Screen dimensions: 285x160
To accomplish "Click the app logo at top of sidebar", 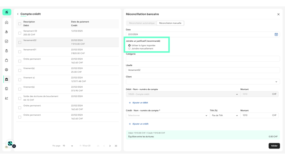I will 7,12.
